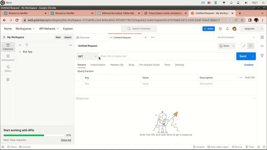Viewport: 267px width, 150px height.
Task: Click the Save request button
Action: pyautogui.click(x=224, y=46)
